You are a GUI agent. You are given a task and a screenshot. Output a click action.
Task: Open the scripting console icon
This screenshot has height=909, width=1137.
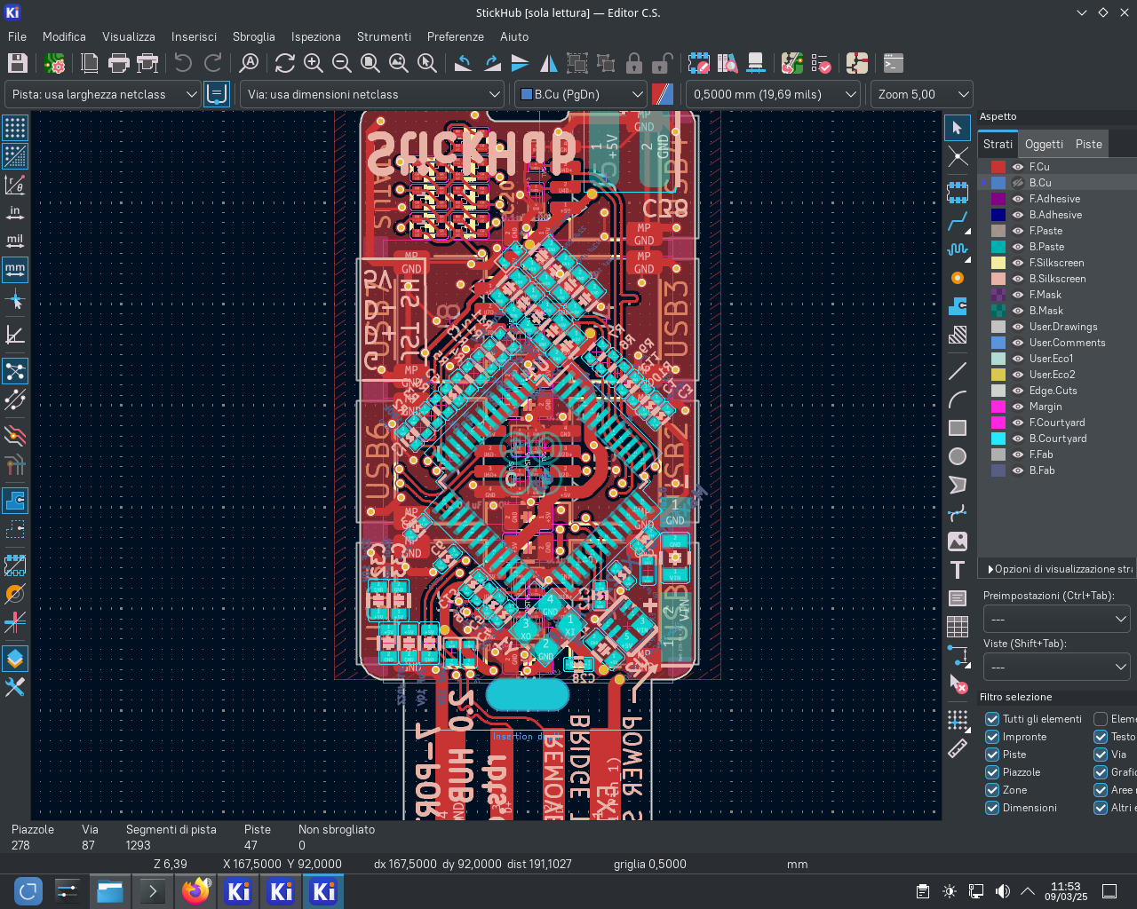894,63
